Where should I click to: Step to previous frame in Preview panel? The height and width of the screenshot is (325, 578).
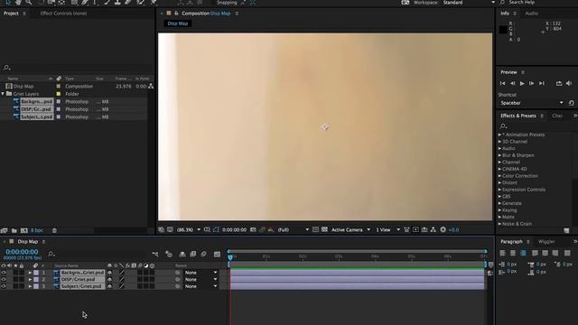click(512, 84)
